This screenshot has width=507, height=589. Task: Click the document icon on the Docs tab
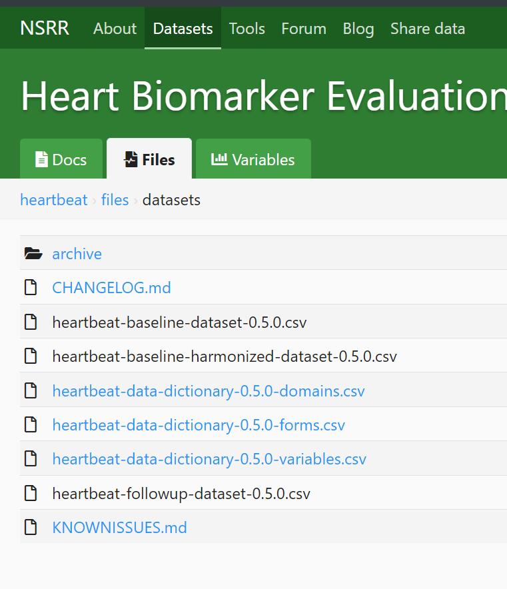click(42, 159)
